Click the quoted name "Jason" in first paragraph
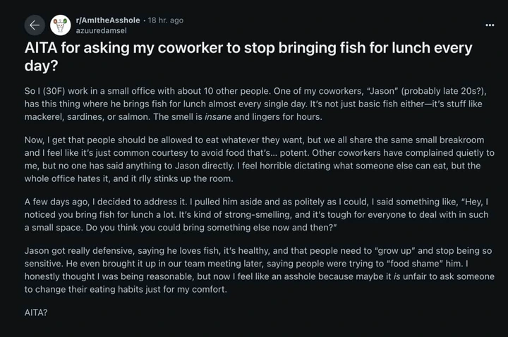Viewport: 508px width, 337px height. (x=382, y=91)
